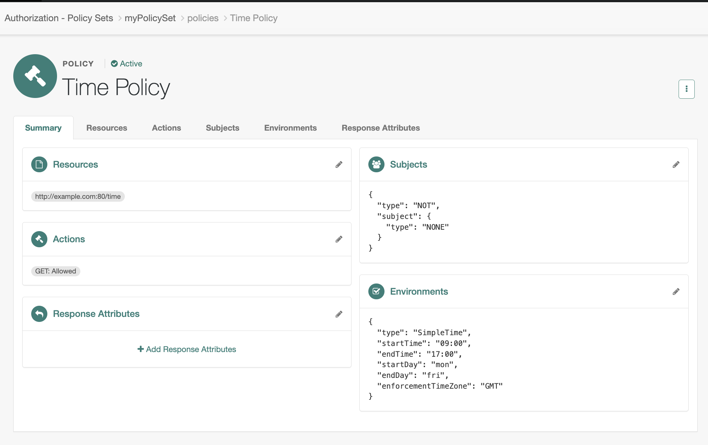This screenshot has width=708, height=445.
Task: Click the Subjects group icon
Action: coord(376,164)
